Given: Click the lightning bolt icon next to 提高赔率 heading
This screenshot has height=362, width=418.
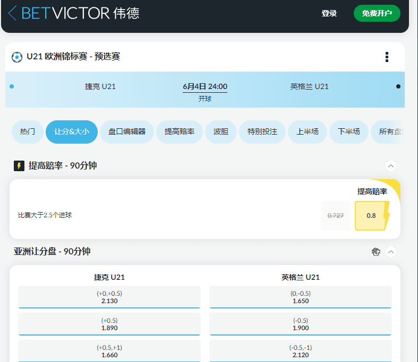Looking at the screenshot, I should [x=19, y=166].
